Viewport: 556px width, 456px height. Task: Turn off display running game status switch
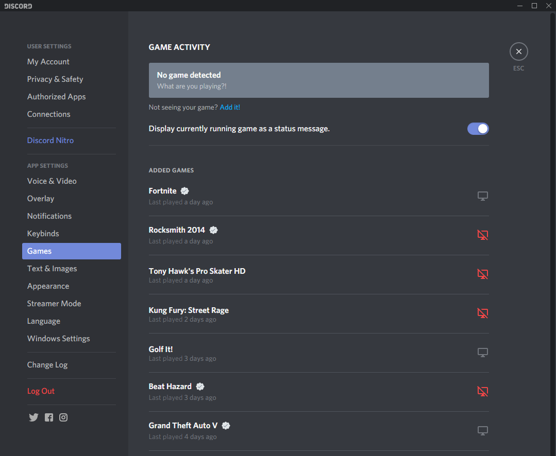pos(478,129)
